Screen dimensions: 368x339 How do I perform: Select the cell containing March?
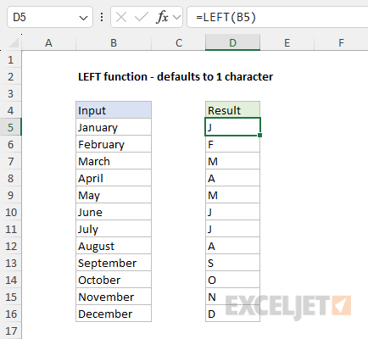click(x=114, y=161)
